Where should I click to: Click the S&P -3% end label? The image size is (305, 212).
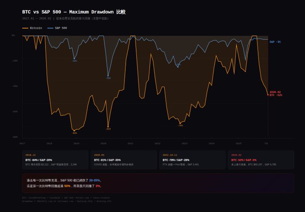click(275, 42)
